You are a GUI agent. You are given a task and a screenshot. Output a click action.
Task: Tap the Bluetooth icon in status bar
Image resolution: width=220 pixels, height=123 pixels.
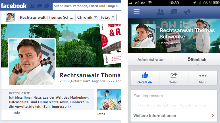(x=200, y=3)
